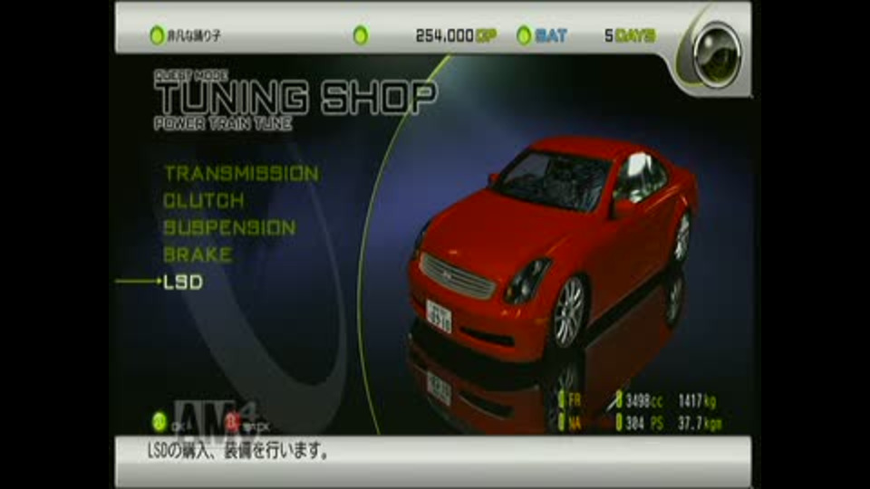Click the TUNING SHOP title
This screenshot has height=489, width=870.
296,98
